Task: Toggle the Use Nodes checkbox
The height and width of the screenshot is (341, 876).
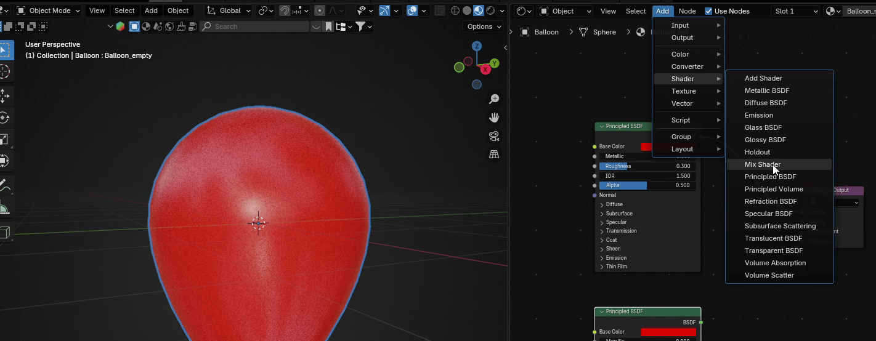Action: coord(708,11)
